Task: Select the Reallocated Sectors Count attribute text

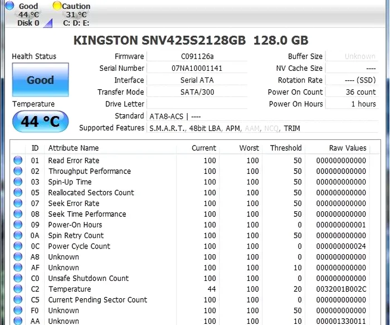Action: click(91, 193)
